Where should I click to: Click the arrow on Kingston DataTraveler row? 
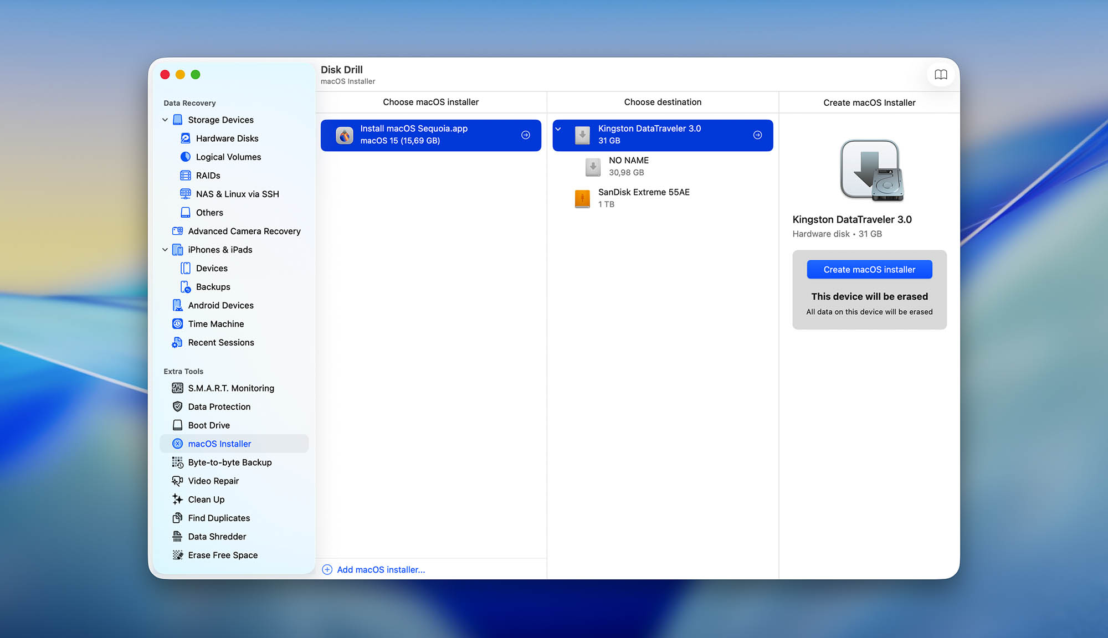click(757, 135)
